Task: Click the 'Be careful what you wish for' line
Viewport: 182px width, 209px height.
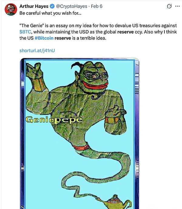Action: click(x=50, y=13)
